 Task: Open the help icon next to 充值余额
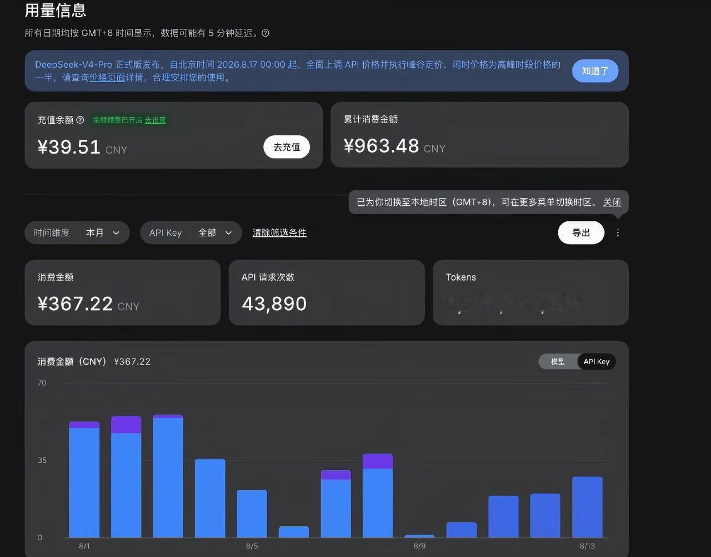80,120
